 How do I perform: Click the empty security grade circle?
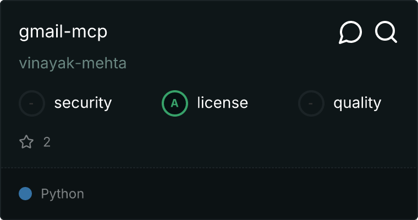pos(32,103)
